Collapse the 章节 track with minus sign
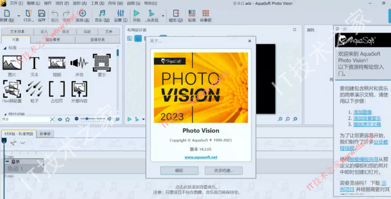Screen dimensions: 391x199 tap(7, 162)
